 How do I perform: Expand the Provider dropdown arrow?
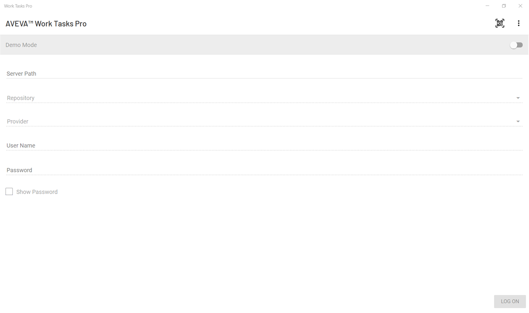[518, 122]
